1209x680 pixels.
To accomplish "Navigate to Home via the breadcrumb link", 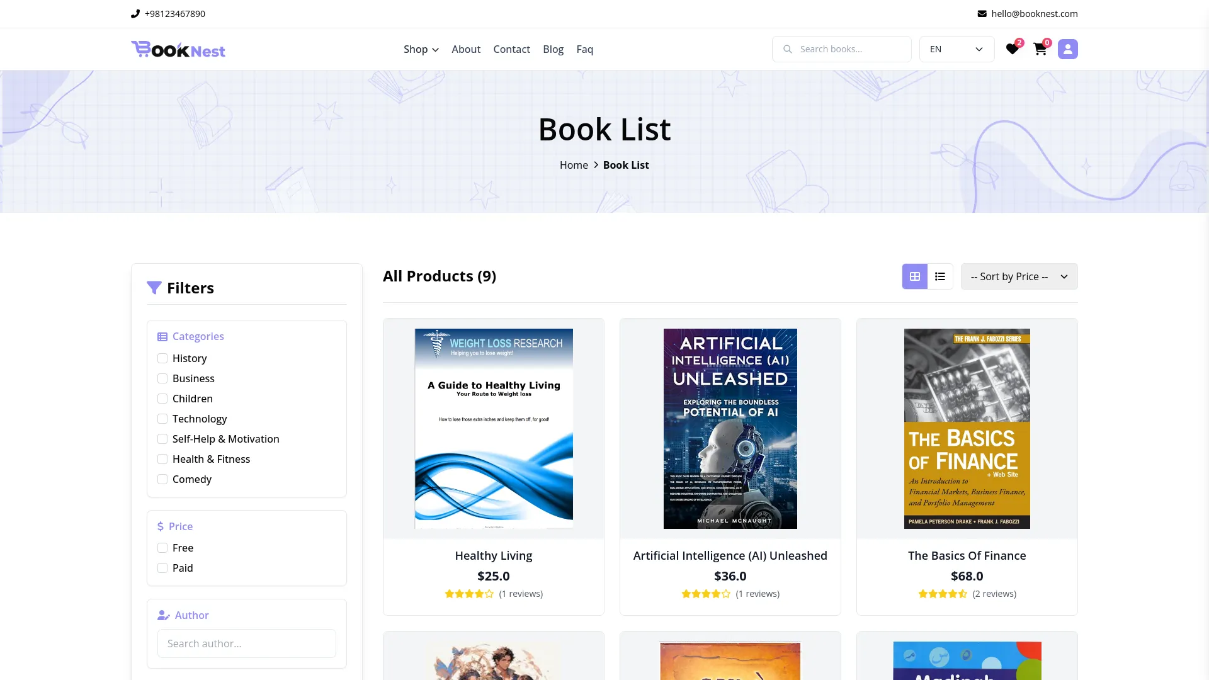I will pyautogui.click(x=574, y=164).
